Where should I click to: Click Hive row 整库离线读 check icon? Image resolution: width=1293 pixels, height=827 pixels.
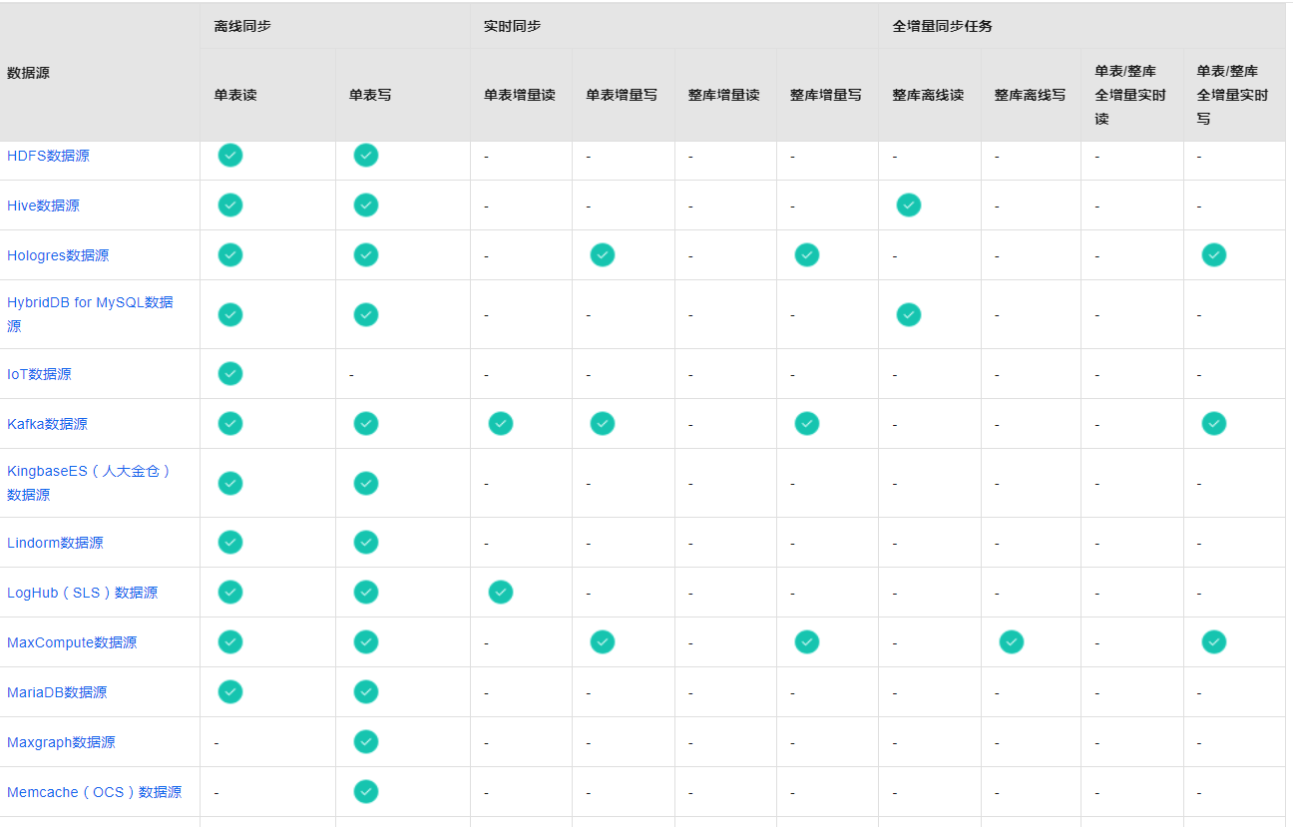(x=909, y=205)
